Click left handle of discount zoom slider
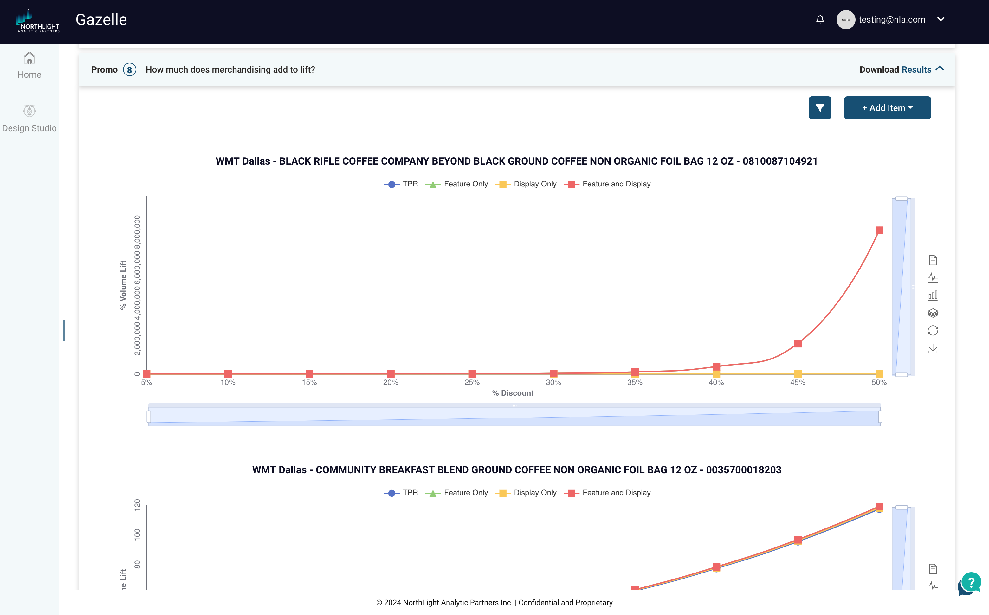 click(149, 417)
